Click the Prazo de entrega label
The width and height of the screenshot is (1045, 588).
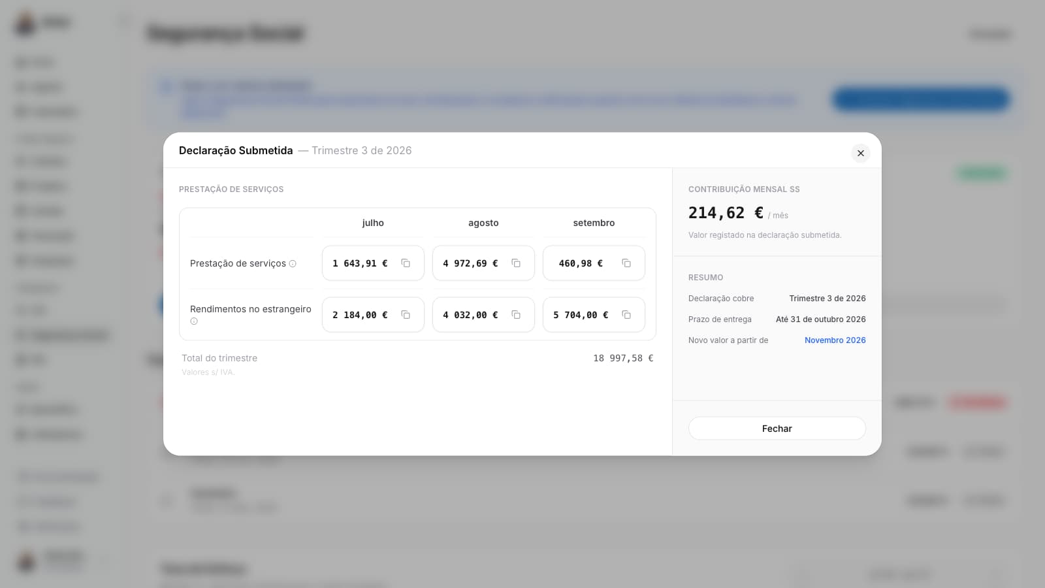pos(720,319)
